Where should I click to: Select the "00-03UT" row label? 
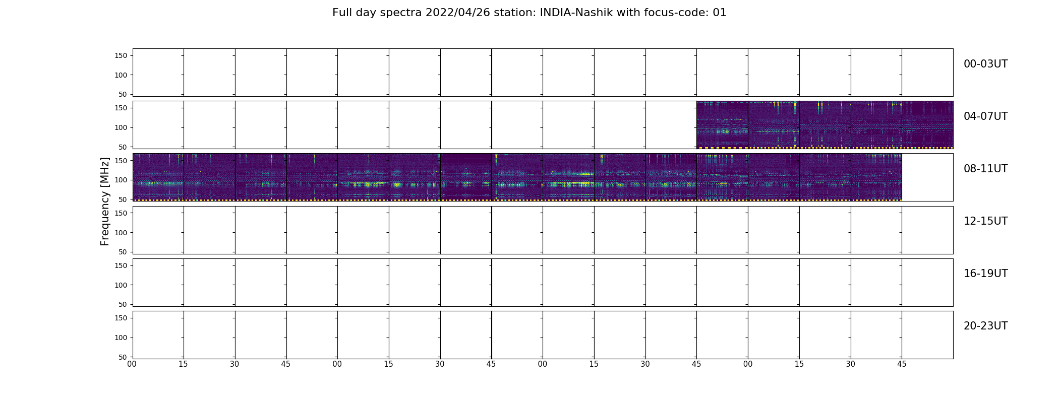985,64
